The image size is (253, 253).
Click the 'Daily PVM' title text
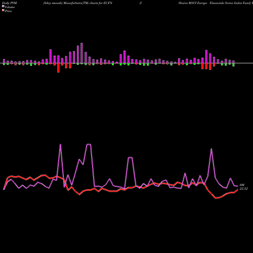[x=10, y=3]
